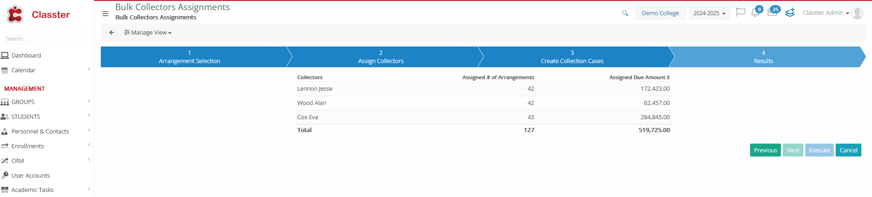Image resolution: width=872 pixels, height=197 pixels.
Task: Click the cloud layers add icon
Action: (790, 12)
